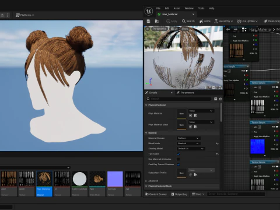280x210 pixels.
Task: Click the Home toolbar button
Action: 205,21
